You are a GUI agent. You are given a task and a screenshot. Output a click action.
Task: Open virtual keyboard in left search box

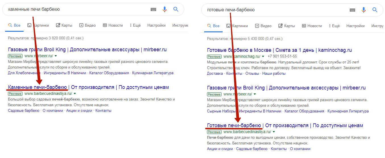point(153,9)
